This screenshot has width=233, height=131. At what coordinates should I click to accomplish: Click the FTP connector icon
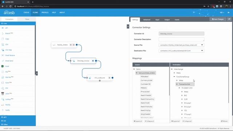tap(3, 88)
